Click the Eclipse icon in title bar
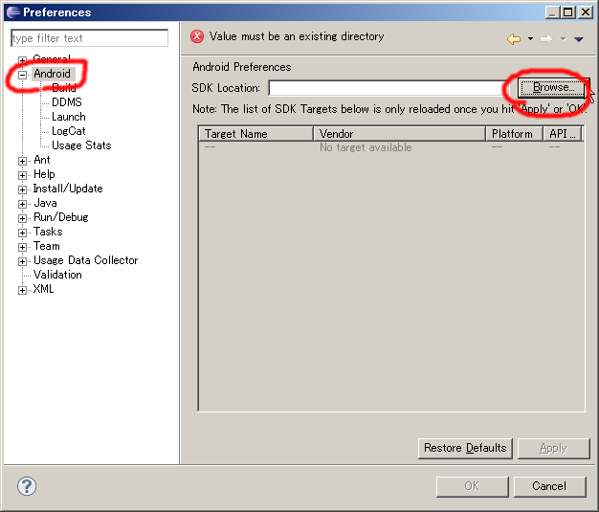 [13, 12]
